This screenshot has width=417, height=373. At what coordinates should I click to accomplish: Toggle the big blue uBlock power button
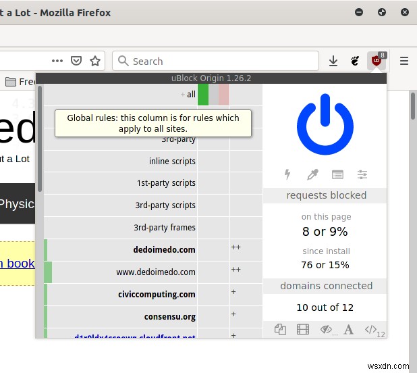pos(325,124)
